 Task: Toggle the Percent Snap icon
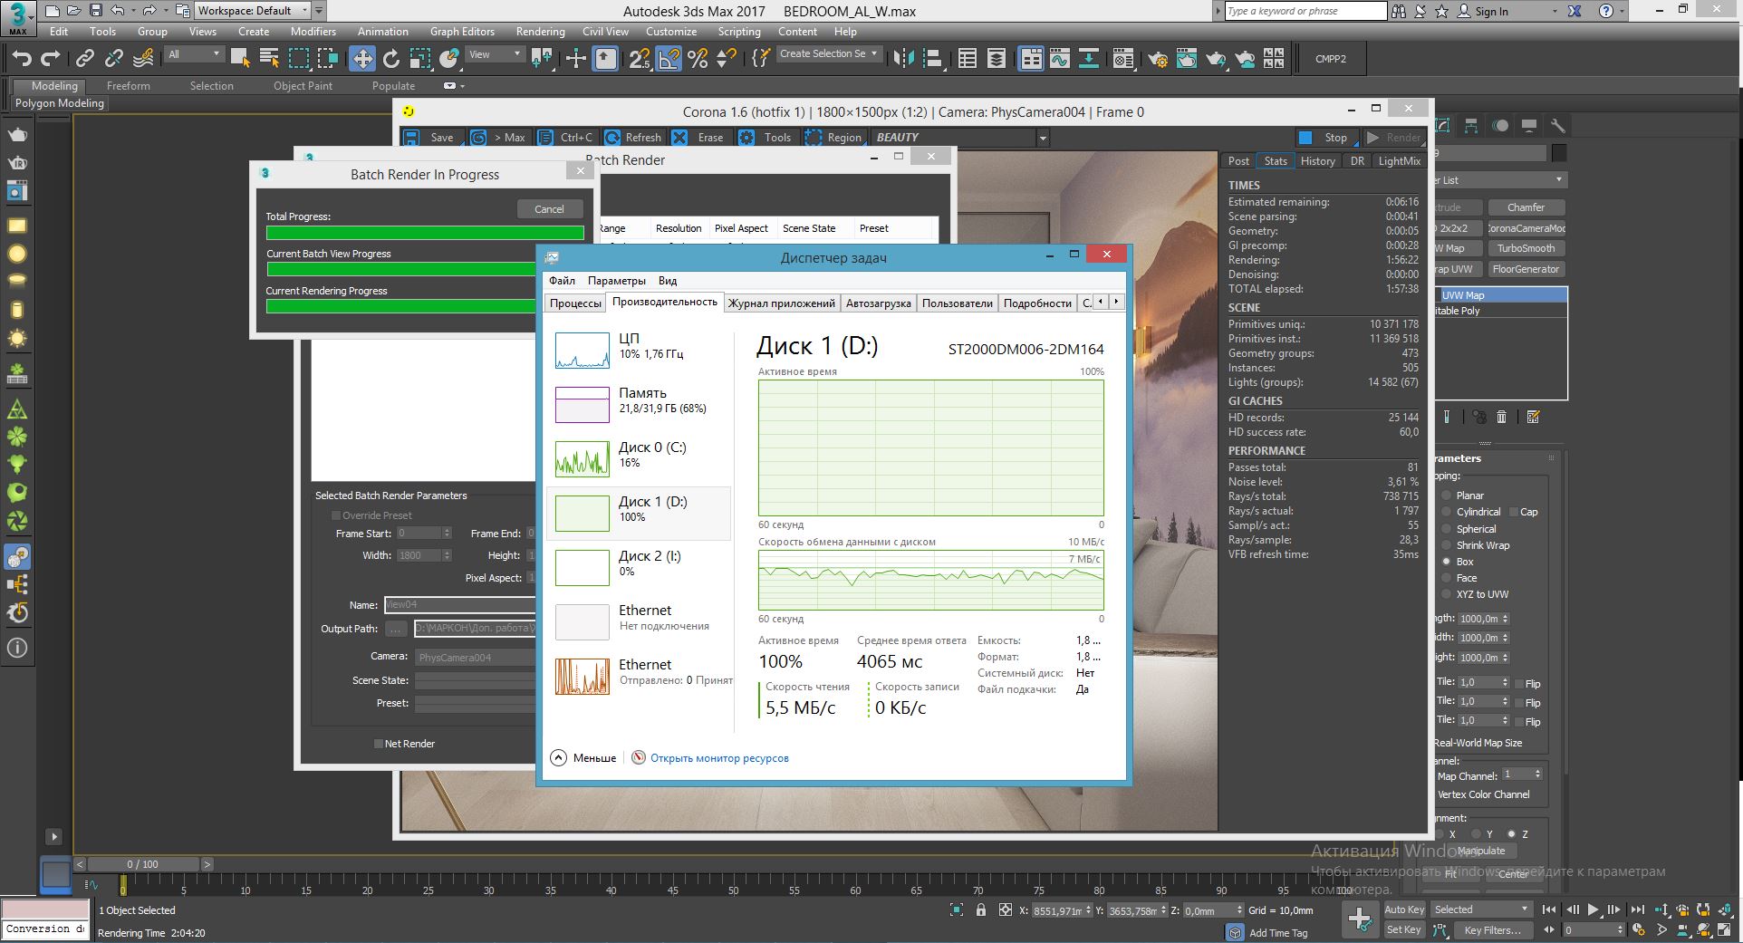698,59
